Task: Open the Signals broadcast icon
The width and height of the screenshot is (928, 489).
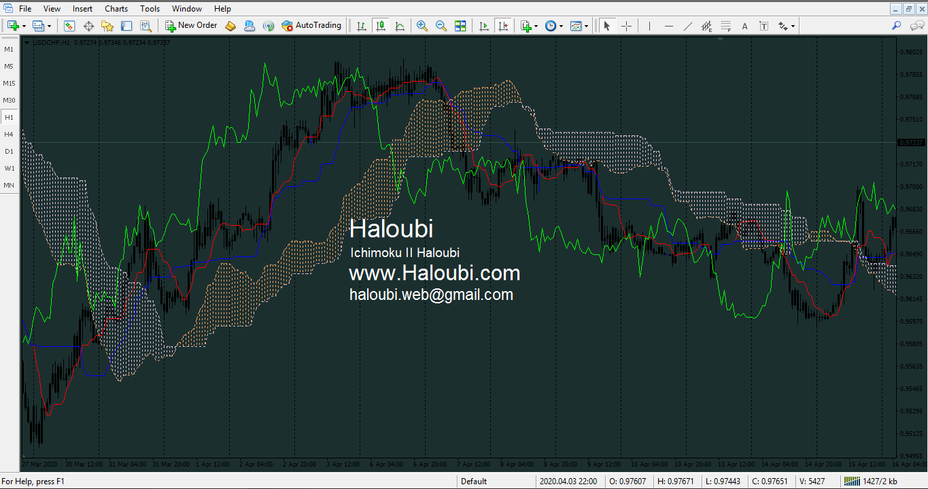Action: (269, 26)
